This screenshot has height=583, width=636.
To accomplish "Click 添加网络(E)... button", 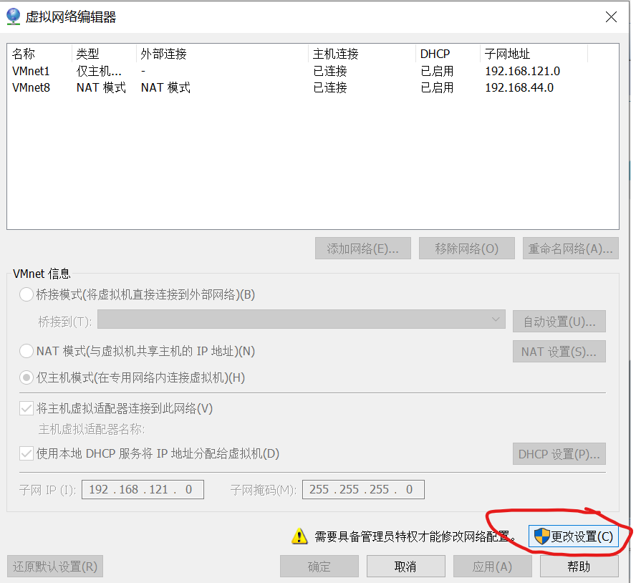I will pyautogui.click(x=363, y=249).
